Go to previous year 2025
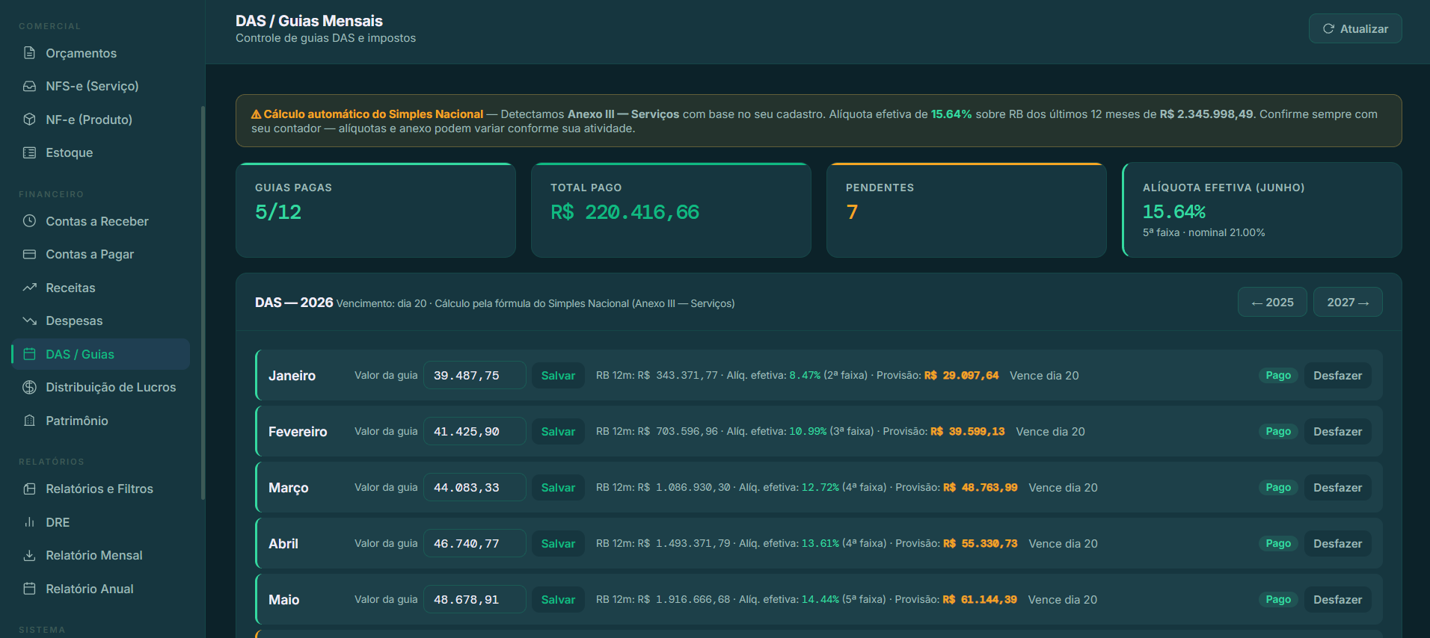The height and width of the screenshot is (638, 1430). pos(1272,302)
